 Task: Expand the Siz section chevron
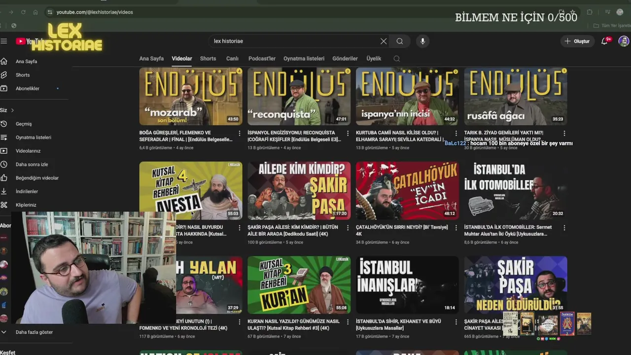click(12, 110)
